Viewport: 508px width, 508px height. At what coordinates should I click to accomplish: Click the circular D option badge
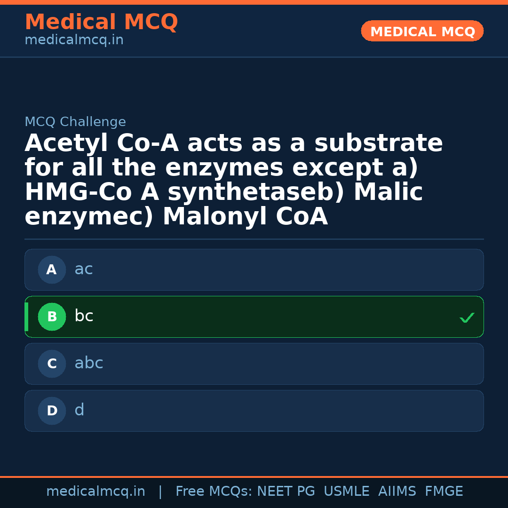coord(52,411)
